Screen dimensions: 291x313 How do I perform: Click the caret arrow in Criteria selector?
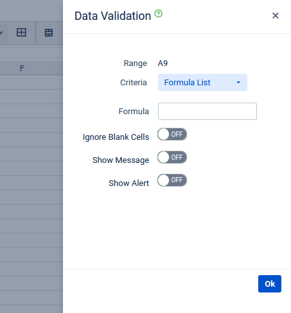tap(238, 83)
